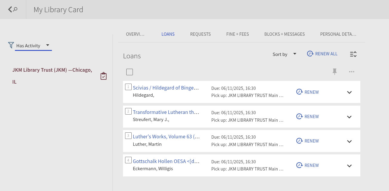Viewport: 389px width, 191px height.
Task: Expand details for the Scivias loan
Action: pos(349,92)
